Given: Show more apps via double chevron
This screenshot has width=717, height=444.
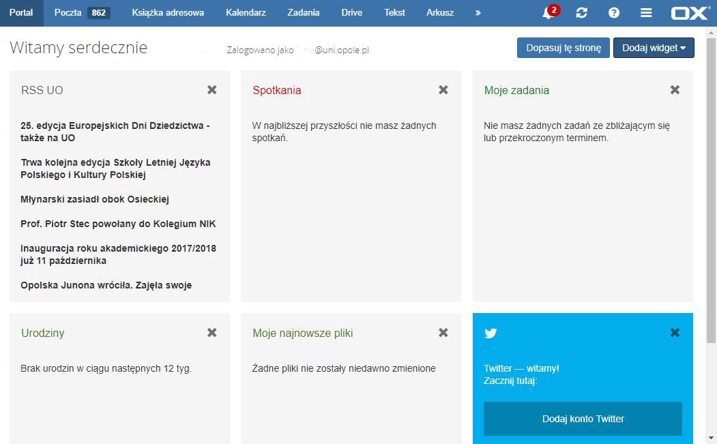Looking at the screenshot, I should 478,13.
